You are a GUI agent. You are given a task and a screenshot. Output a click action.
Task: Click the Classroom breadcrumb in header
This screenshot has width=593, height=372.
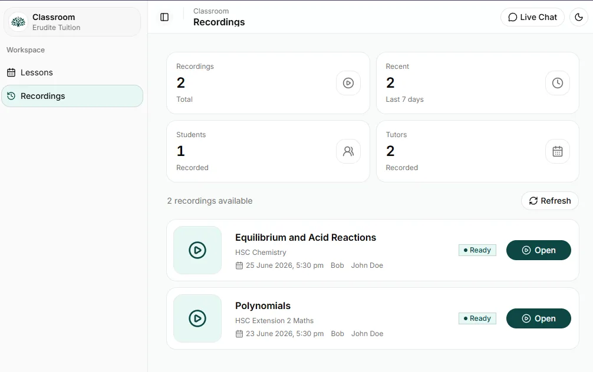(211, 11)
